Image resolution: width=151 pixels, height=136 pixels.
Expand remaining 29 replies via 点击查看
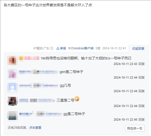tap(35, 127)
